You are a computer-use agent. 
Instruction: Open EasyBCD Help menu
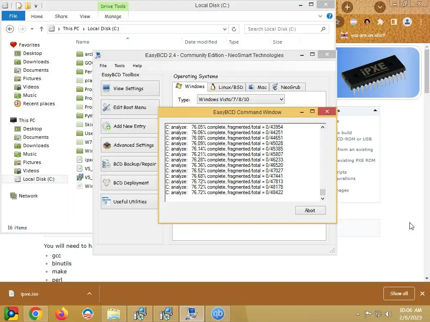point(137,66)
